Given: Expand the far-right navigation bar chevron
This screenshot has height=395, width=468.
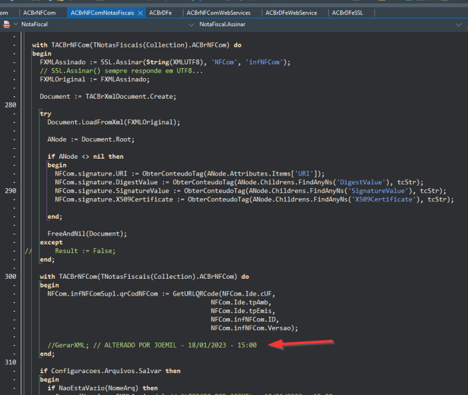Looking at the screenshot, I should pyautogui.click(x=459, y=24).
